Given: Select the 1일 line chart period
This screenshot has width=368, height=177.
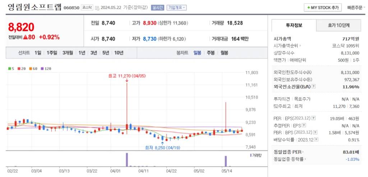Looking at the screenshot, I should [x=37, y=53].
